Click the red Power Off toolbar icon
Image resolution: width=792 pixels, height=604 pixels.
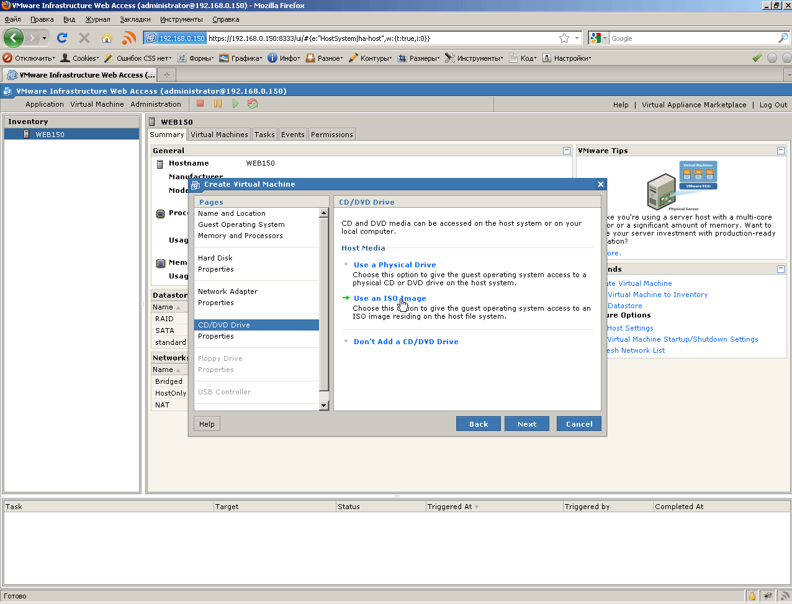(x=200, y=104)
